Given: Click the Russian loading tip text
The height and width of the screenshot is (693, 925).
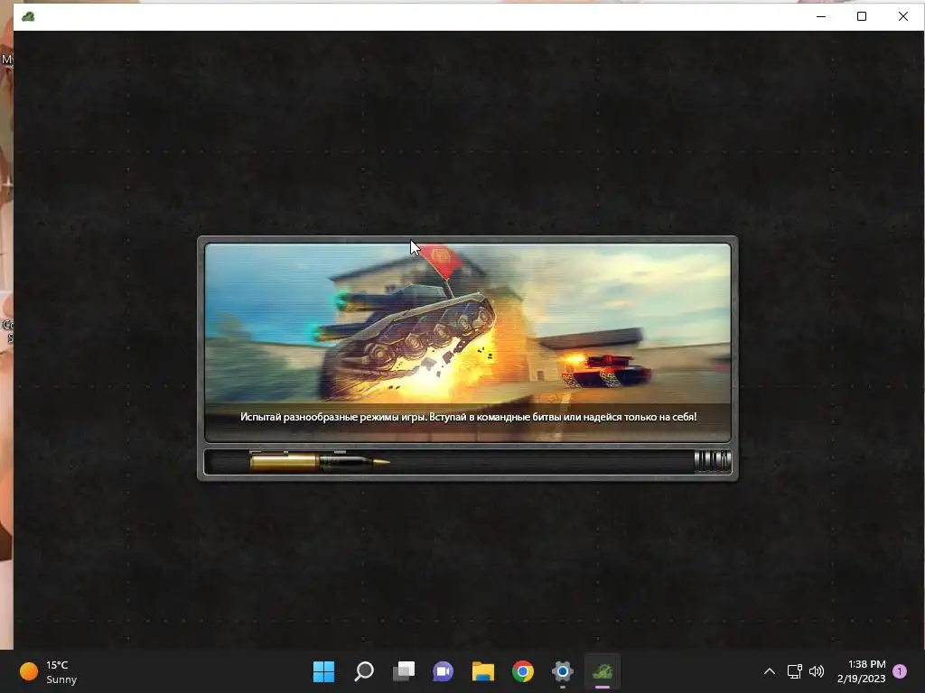Looking at the screenshot, I should click(469, 417).
